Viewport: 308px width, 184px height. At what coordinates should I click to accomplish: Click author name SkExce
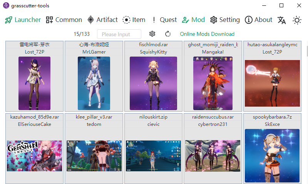(x=272, y=124)
